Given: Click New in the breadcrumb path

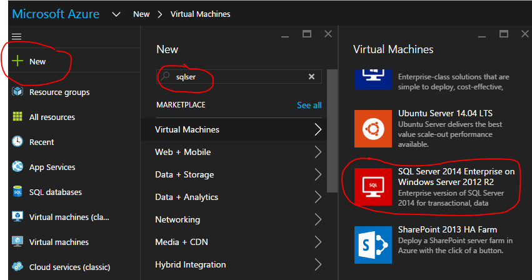Looking at the screenshot, I should 141,14.
